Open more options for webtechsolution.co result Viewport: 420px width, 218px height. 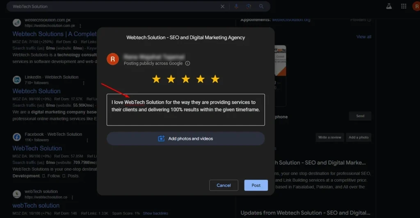point(72,198)
